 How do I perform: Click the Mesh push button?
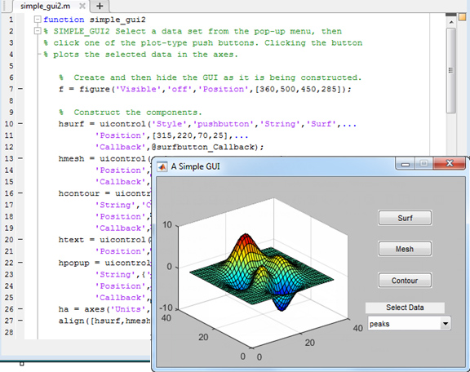click(x=405, y=249)
